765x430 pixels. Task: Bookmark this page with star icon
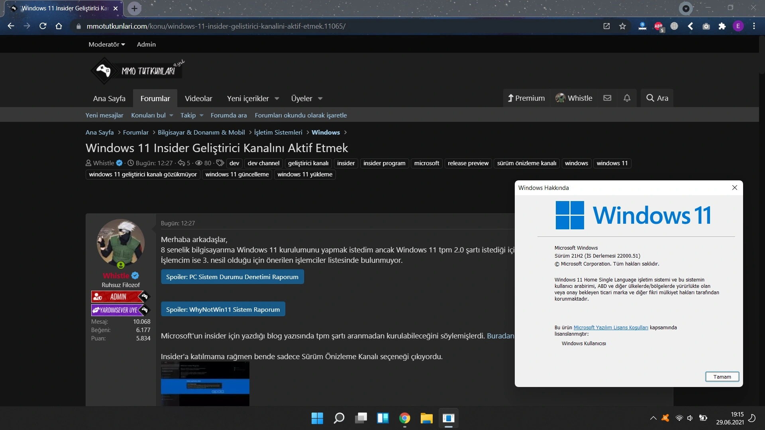pyautogui.click(x=623, y=26)
